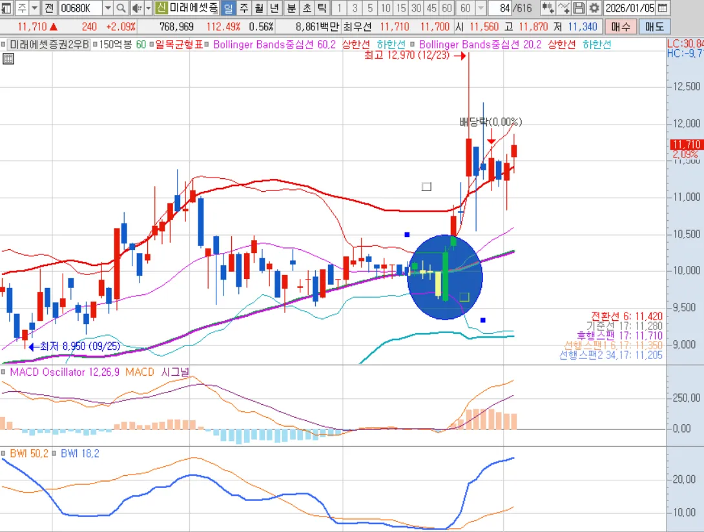Image resolution: width=704 pixels, height=532 pixels.
Task: Select the 분 minute chart tab
Action: [x=291, y=8]
